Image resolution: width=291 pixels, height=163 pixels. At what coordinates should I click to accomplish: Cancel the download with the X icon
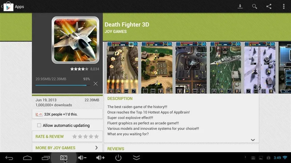96,84
